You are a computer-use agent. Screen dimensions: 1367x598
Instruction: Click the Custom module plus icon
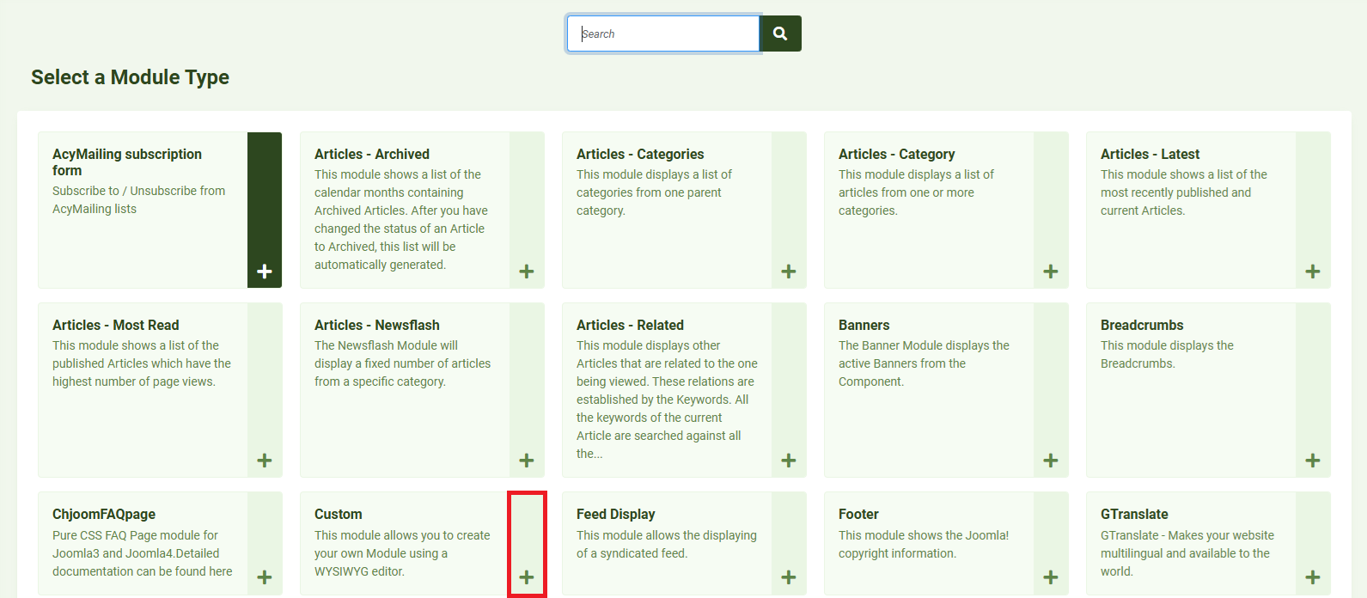pos(527,577)
